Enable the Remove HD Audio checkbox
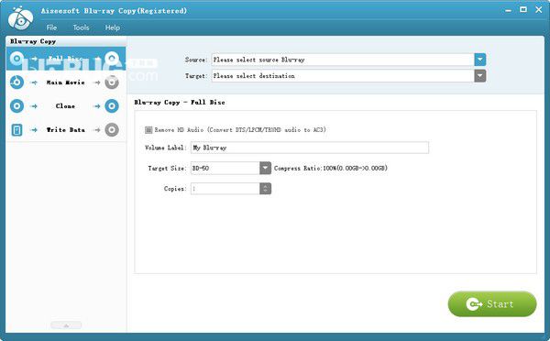The image size is (550, 341). click(x=148, y=130)
